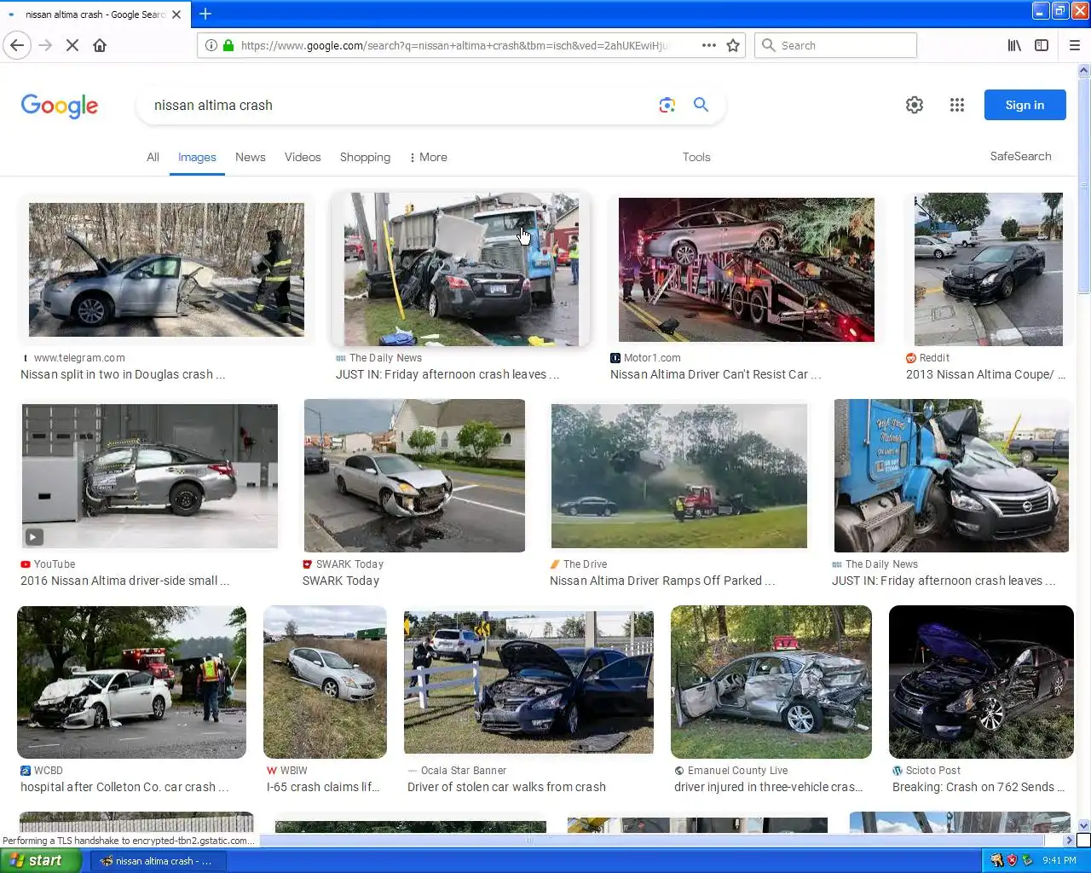
Task: Open the page actions three-dot menu
Action: pos(709,45)
